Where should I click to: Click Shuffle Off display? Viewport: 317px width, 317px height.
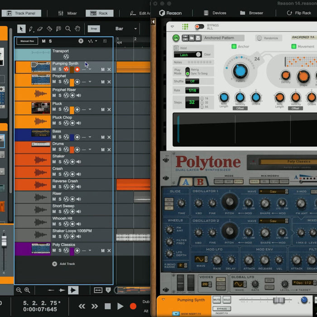(x=192, y=81)
